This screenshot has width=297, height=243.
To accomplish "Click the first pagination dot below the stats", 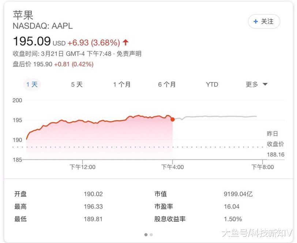I will tap(145, 235).
